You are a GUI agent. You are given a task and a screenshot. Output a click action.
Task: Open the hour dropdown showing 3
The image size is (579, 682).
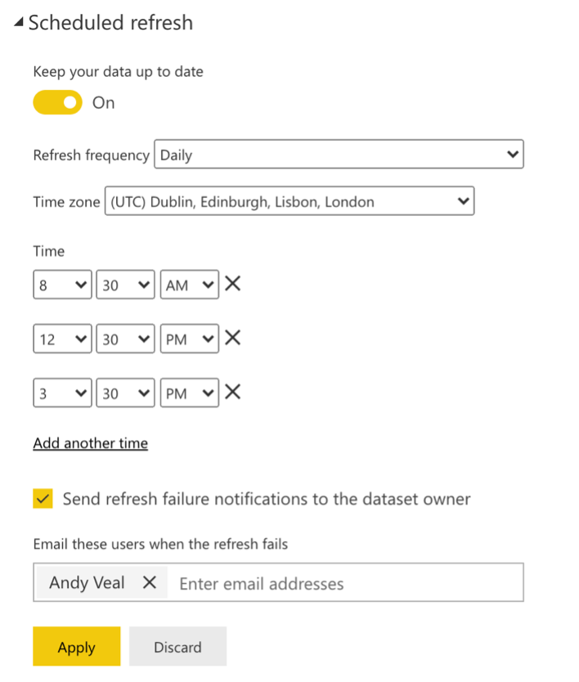[x=62, y=393]
